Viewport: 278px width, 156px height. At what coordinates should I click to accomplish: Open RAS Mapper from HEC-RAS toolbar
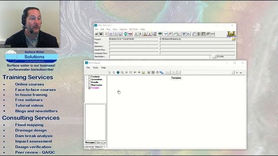pos(160,34)
